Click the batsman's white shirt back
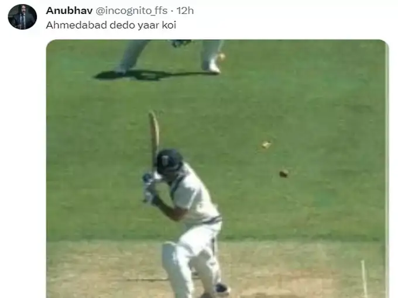The width and height of the screenshot is (398, 298). click(x=193, y=193)
